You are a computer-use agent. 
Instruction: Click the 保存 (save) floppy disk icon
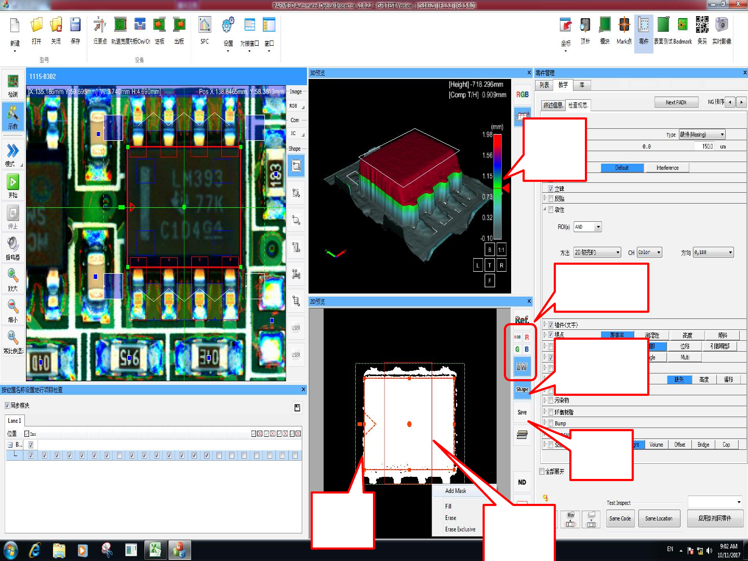tap(75, 25)
